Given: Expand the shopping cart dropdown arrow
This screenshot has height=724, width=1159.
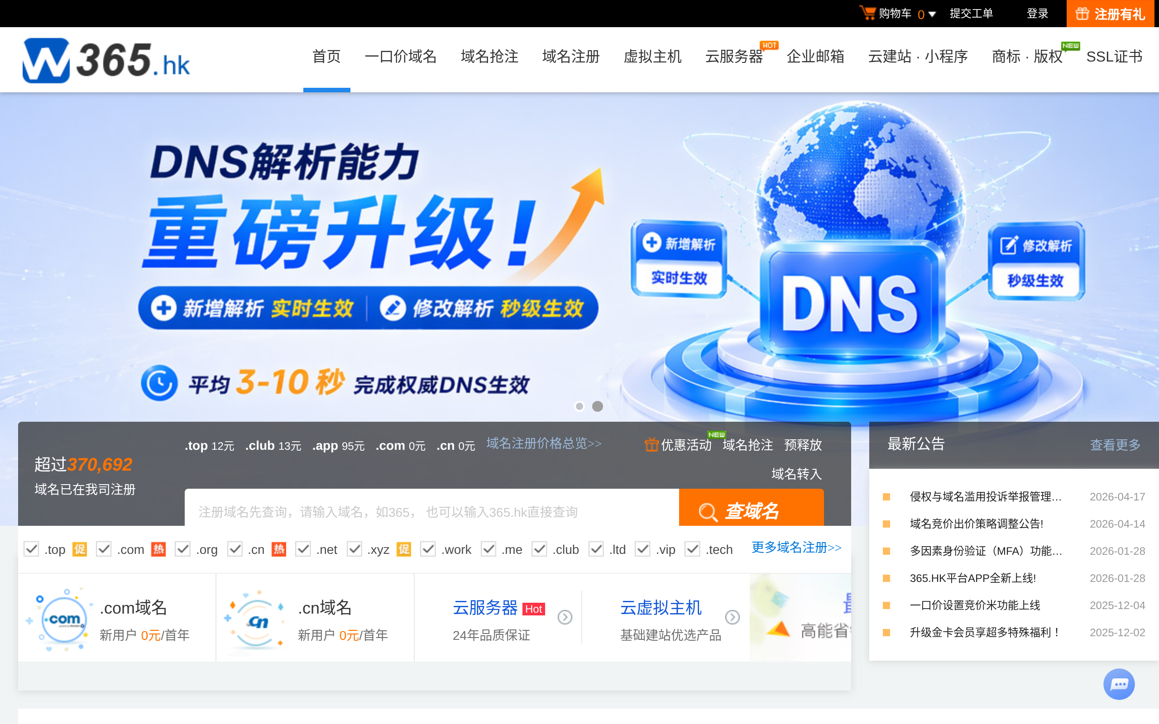Looking at the screenshot, I should click(932, 14).
